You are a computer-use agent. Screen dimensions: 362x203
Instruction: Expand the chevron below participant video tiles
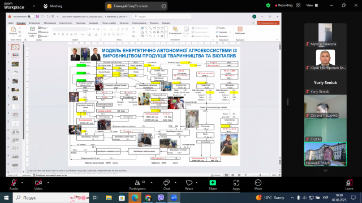[325, 170]
